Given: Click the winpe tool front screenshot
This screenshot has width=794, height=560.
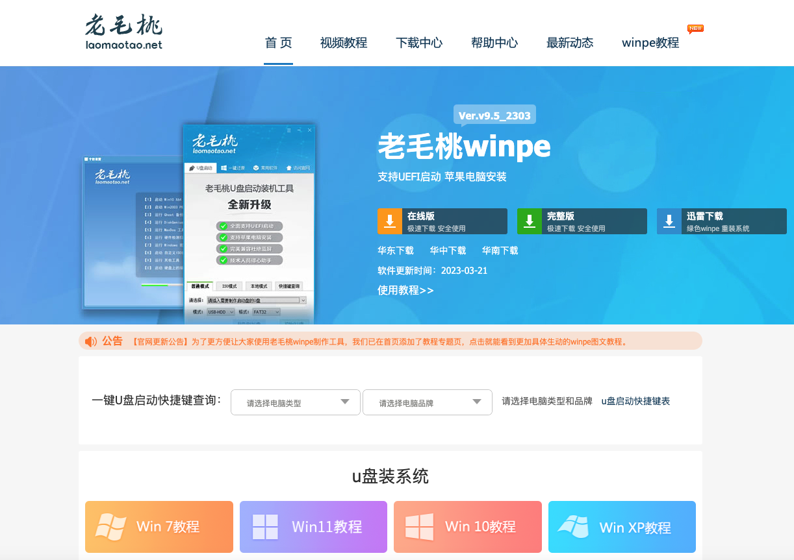Looking at the screenshot, I should [250, 225].
